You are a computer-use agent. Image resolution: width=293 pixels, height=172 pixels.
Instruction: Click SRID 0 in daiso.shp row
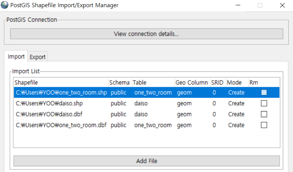214,103
